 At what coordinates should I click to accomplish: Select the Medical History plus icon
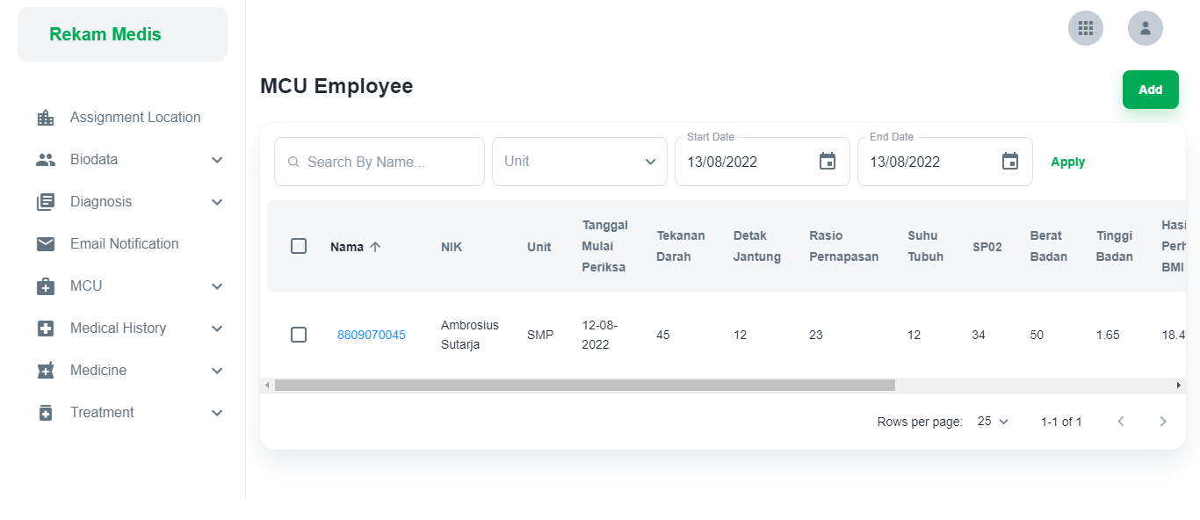pos(44,328)
